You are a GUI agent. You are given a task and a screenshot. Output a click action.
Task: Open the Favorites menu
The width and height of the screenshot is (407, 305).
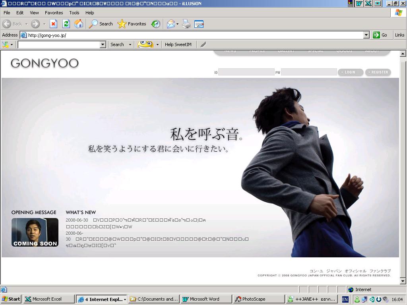click(54, 13)
